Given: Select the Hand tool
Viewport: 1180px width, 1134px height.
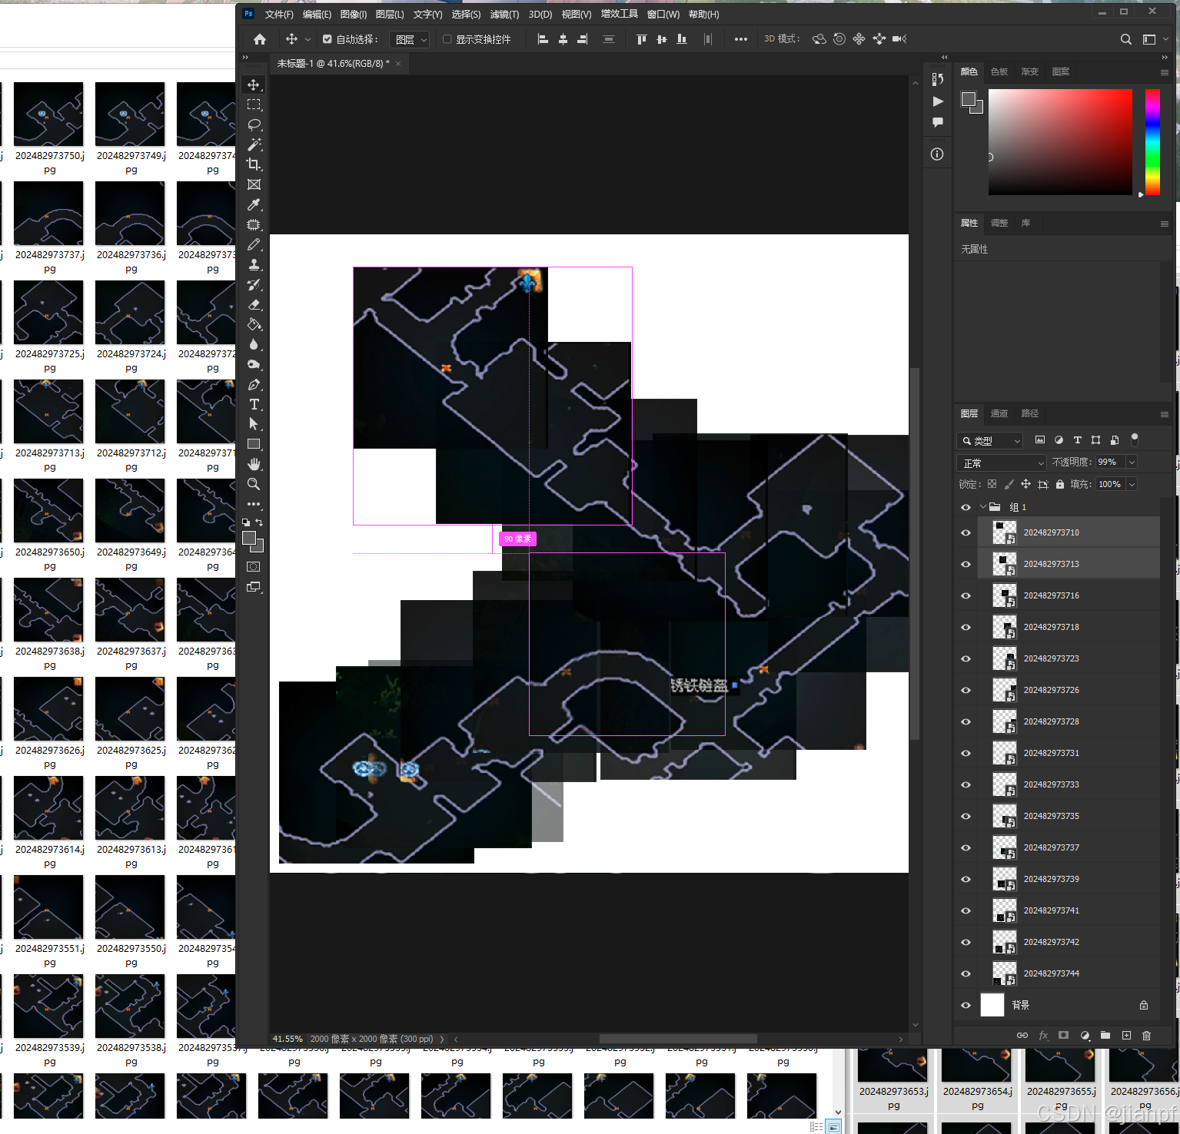Looking at the screenshot, I should [254, 464].
